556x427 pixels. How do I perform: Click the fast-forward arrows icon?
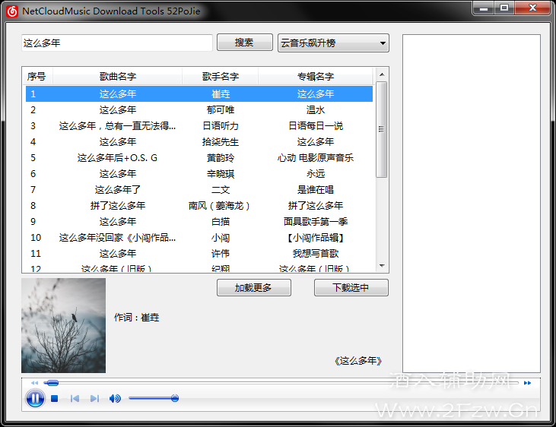point(527,383)
